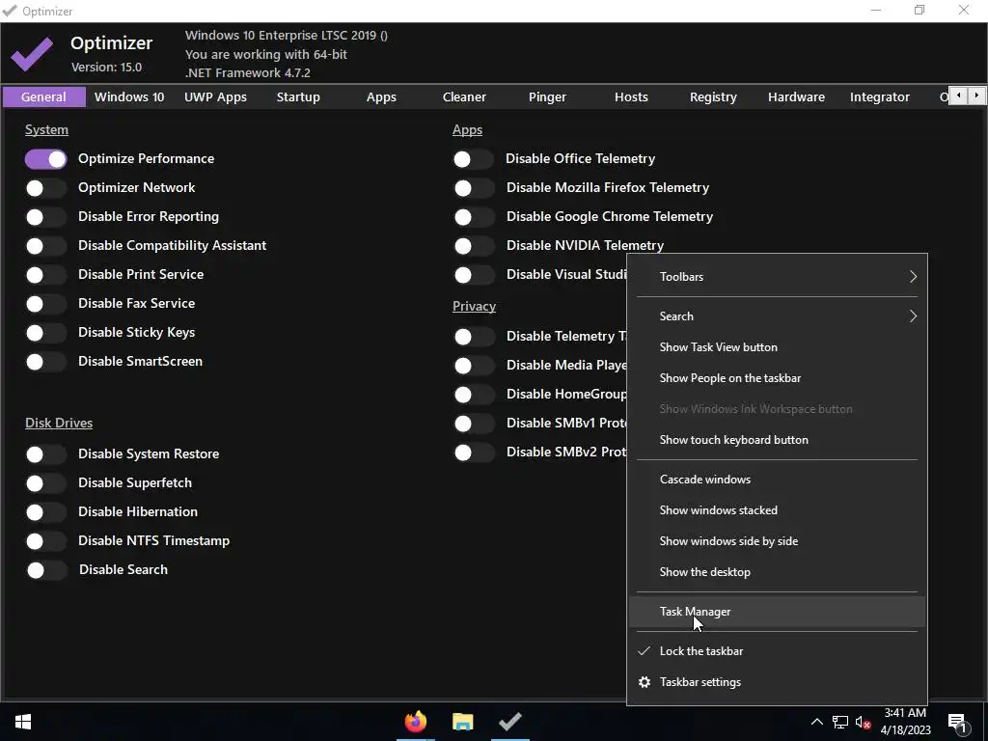Viewport: 988px width, 741px height.
Task: Open Firefox from the taskbar
Action: tap(415, 722)
